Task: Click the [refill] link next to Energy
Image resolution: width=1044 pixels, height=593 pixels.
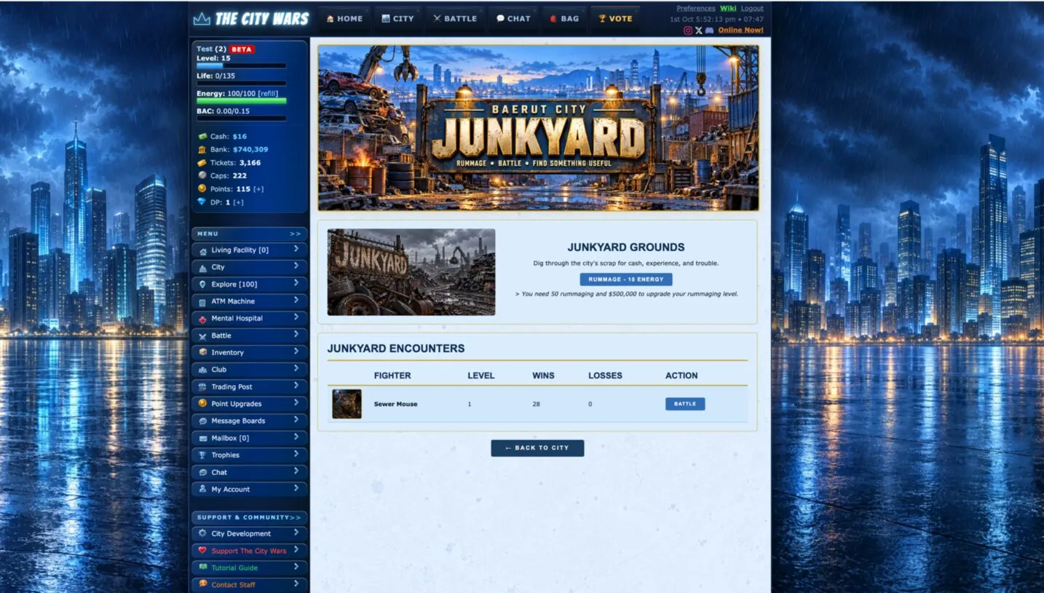Action: pyautogui.click(x=268, y=94)
